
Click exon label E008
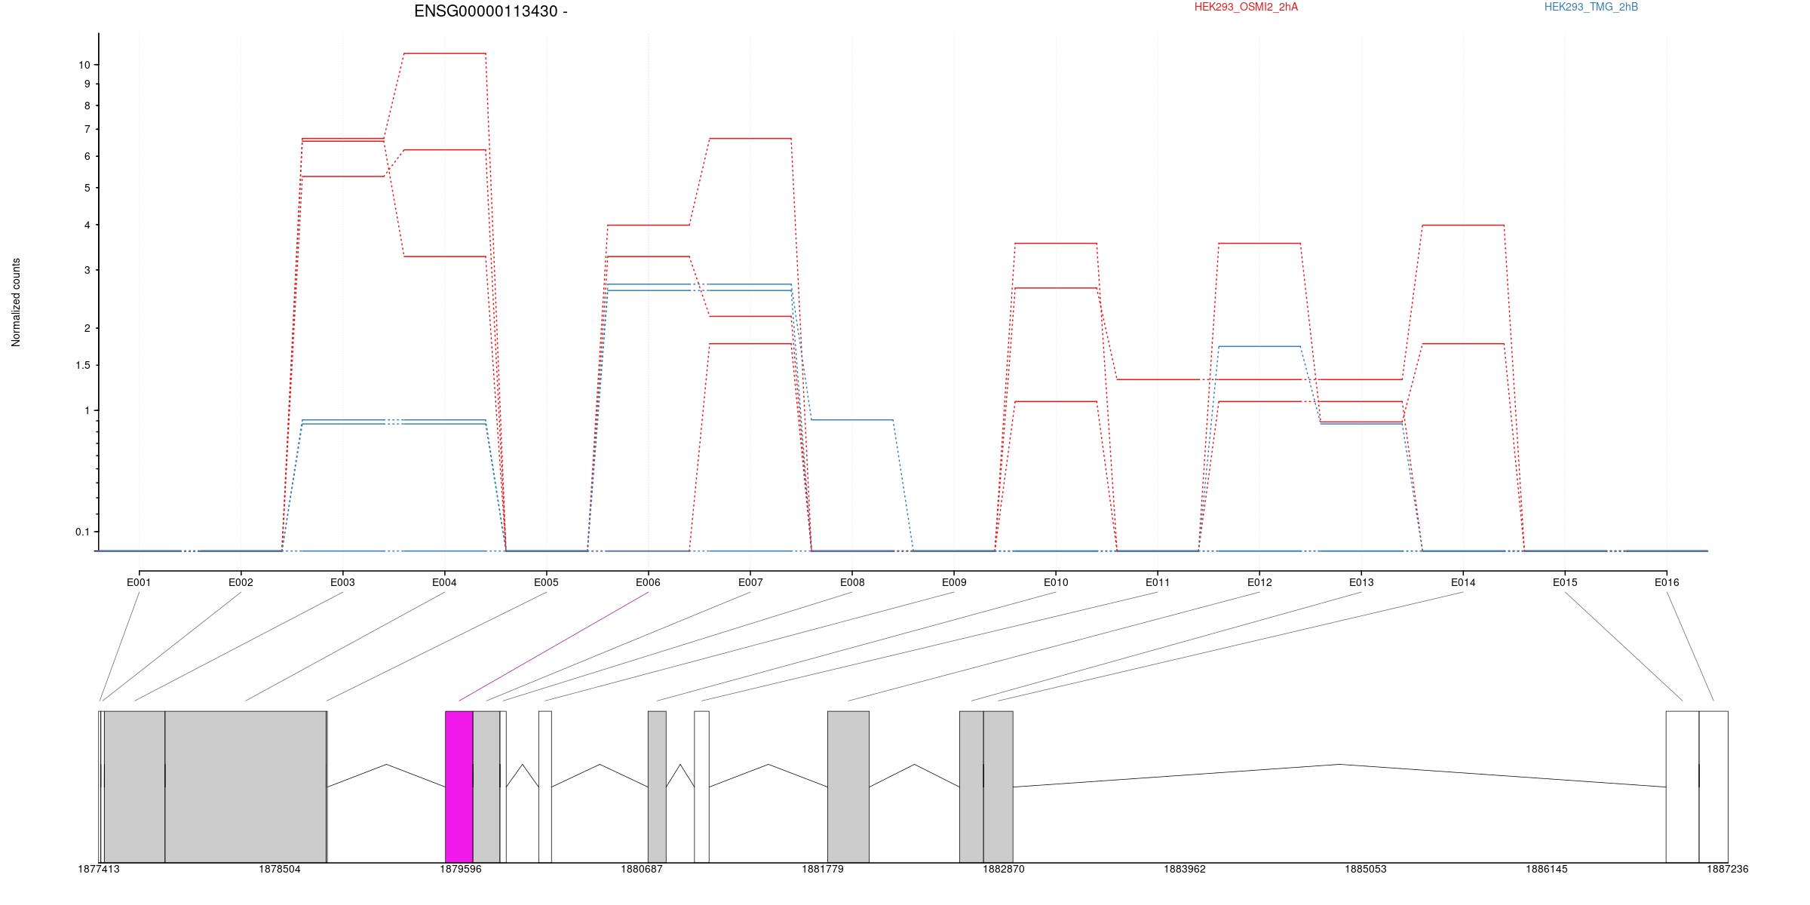click(852, 582)
